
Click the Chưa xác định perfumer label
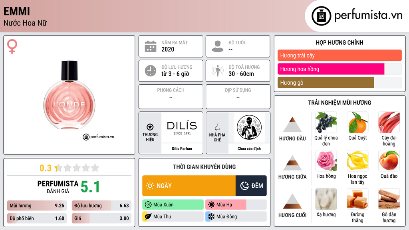[249, 149]
